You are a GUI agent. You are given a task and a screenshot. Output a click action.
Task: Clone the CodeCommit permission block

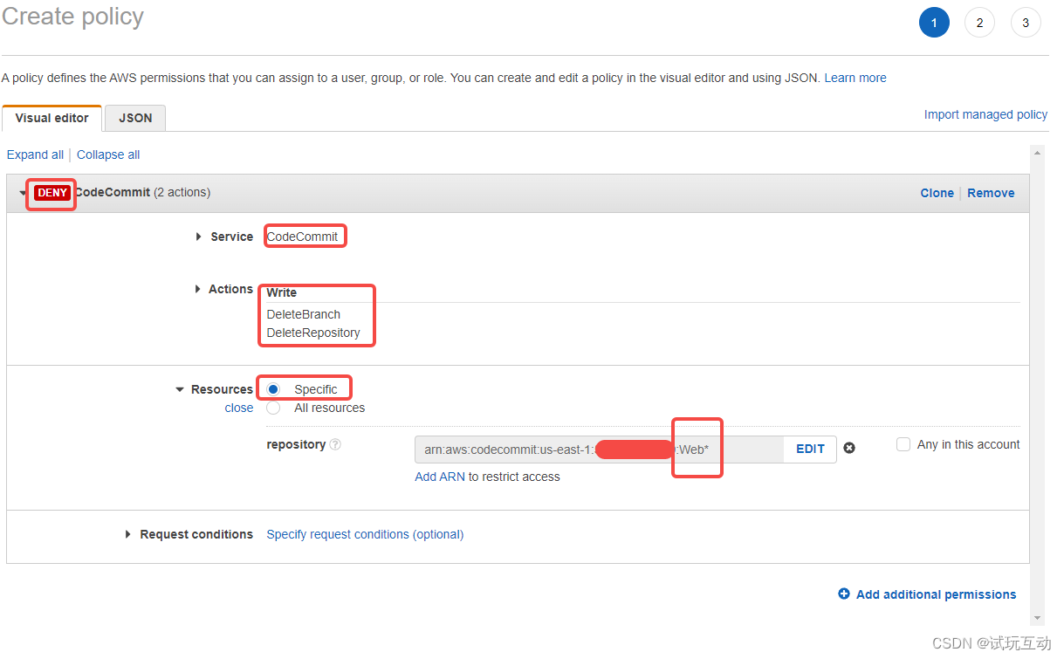pos(937,193)
